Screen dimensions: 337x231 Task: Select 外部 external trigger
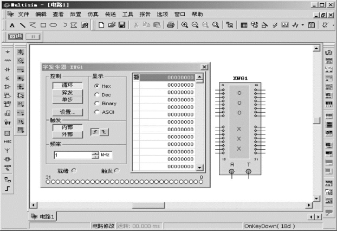click(68, 134)
